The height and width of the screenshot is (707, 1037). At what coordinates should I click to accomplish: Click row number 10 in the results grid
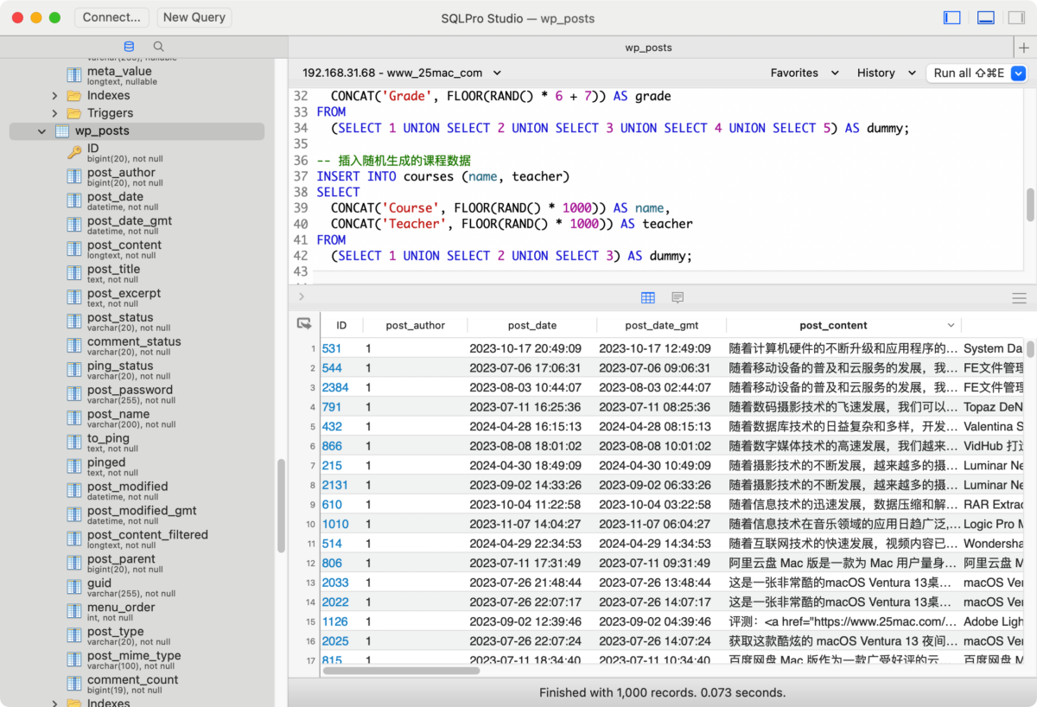point(310,525)
